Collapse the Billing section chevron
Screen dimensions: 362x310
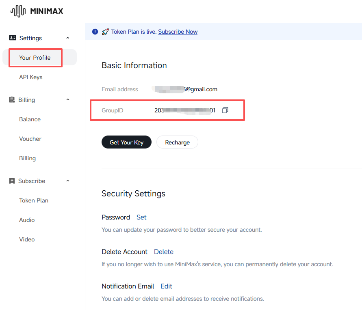67,99
